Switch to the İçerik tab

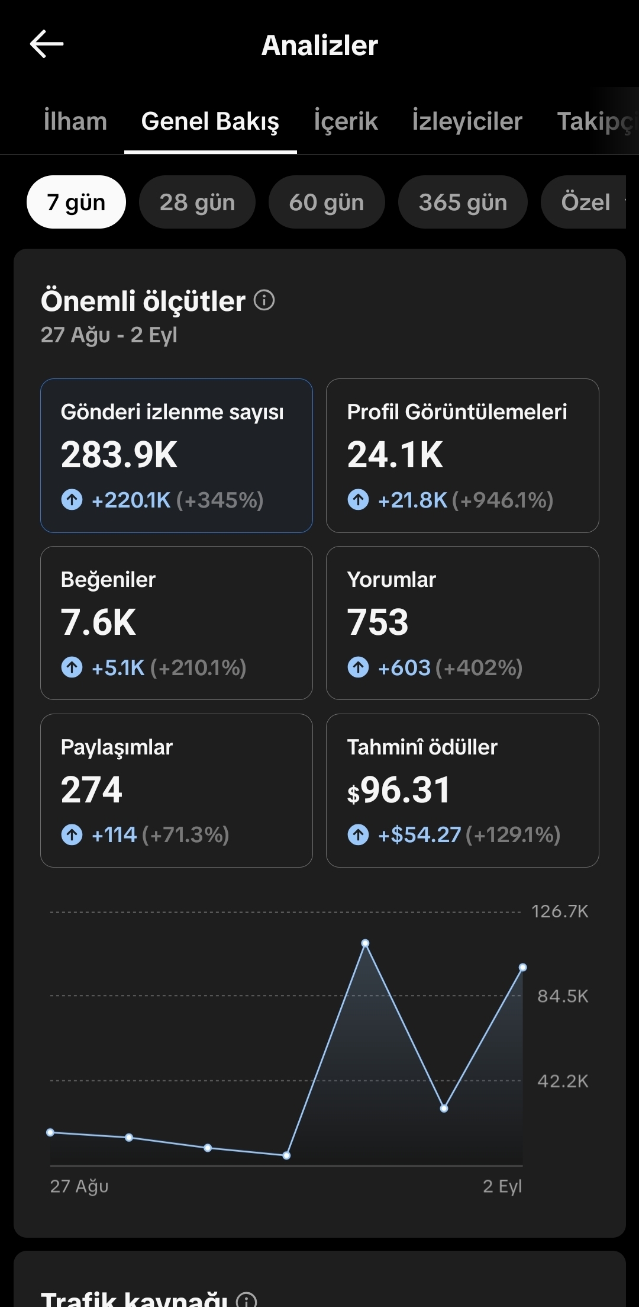click(x=346, y=121)
